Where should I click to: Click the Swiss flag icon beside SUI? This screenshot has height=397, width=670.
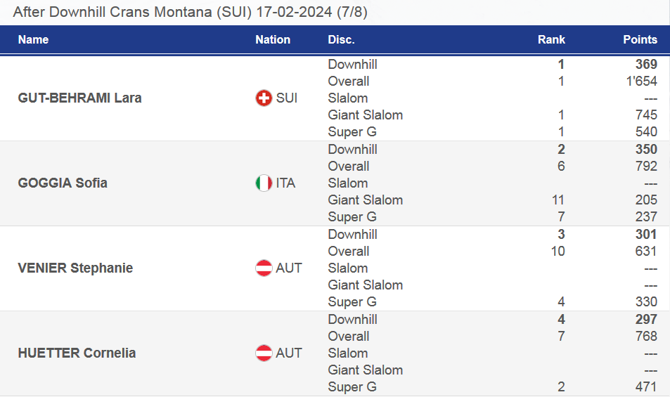264,98
